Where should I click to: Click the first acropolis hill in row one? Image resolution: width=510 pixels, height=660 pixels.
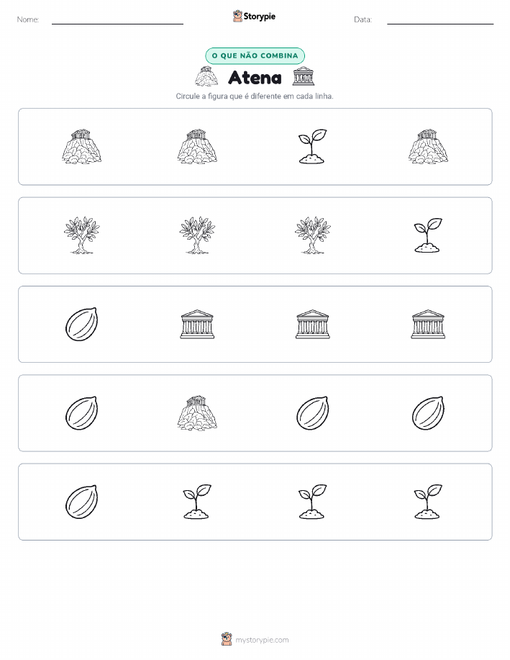click(x=81, y=147)
